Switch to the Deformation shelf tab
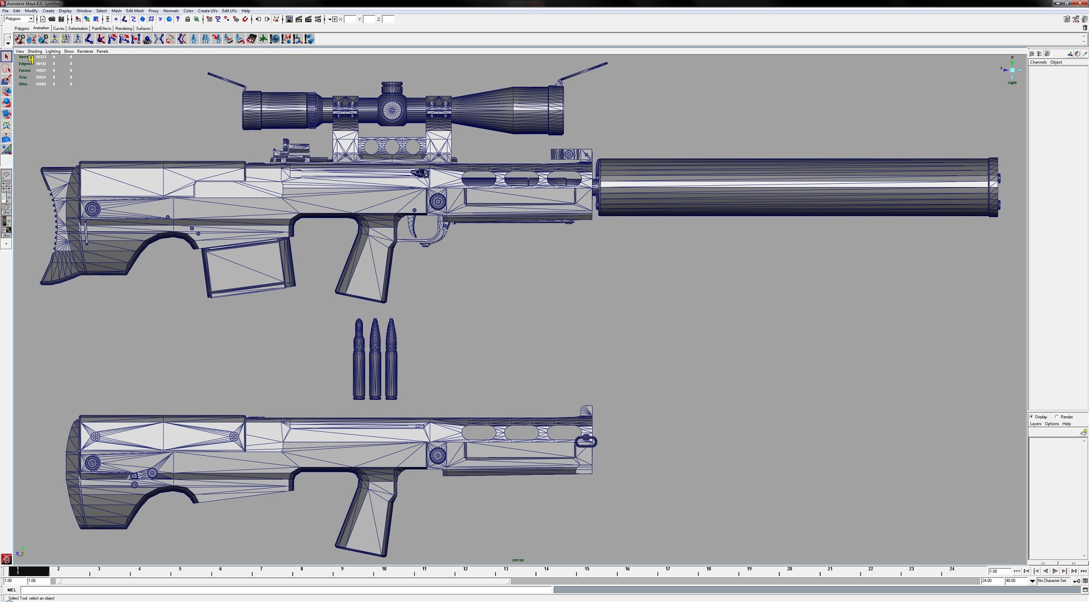 pyautogui.click(x=78, y=28)
